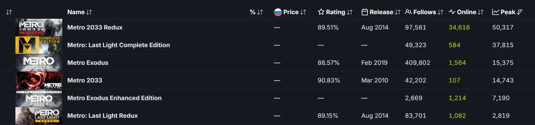The width and height of the screenshot is (535, 125).
Task: Click the sort arrows next to Name
Action: 89,12
